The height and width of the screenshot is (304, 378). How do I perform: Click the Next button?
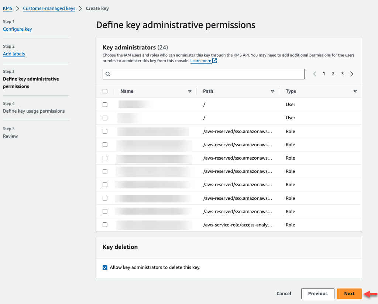pos(349,294)
